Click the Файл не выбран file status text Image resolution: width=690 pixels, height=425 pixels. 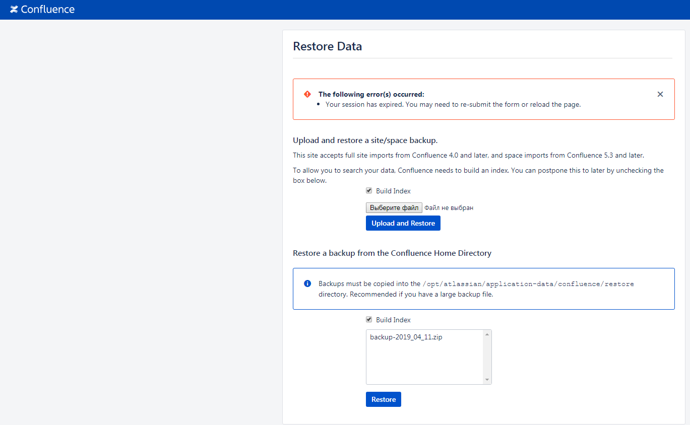click(449, 207)
